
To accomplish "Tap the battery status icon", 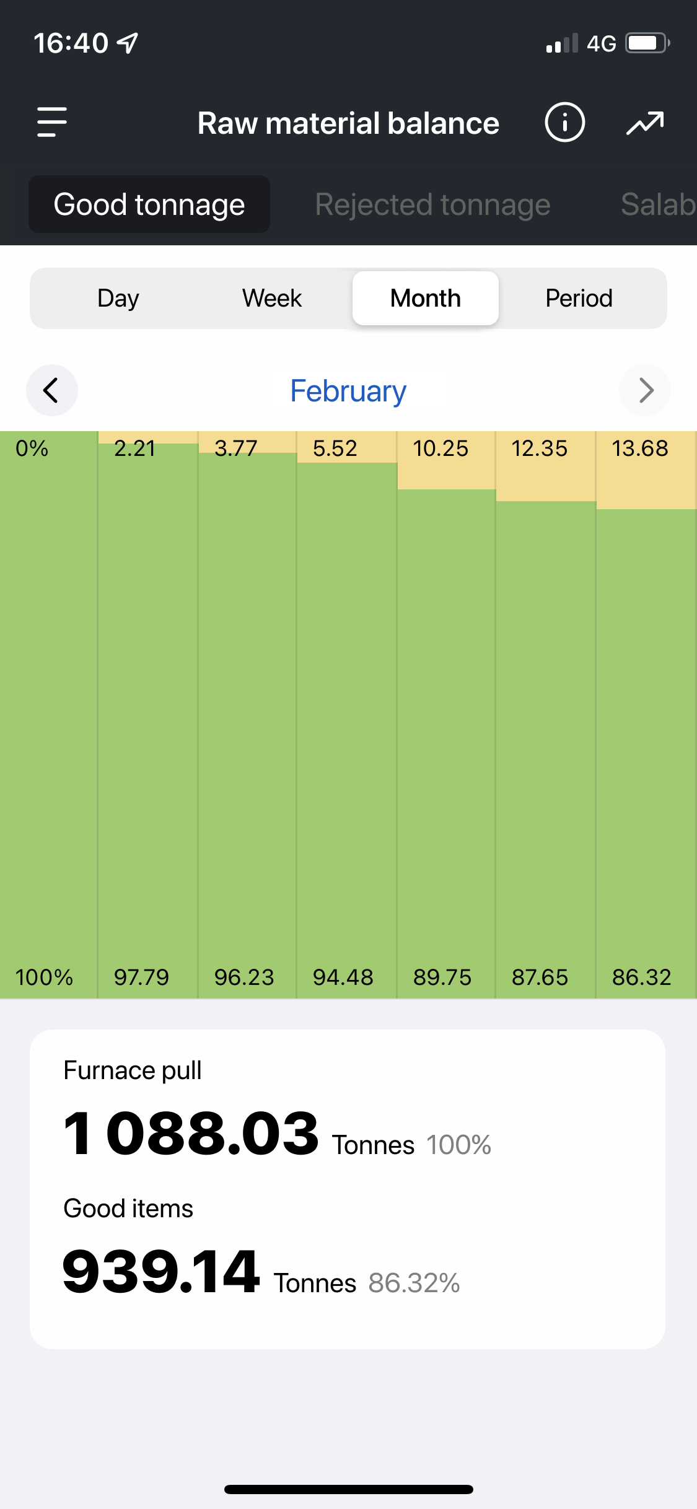I will tap(647, 43).
